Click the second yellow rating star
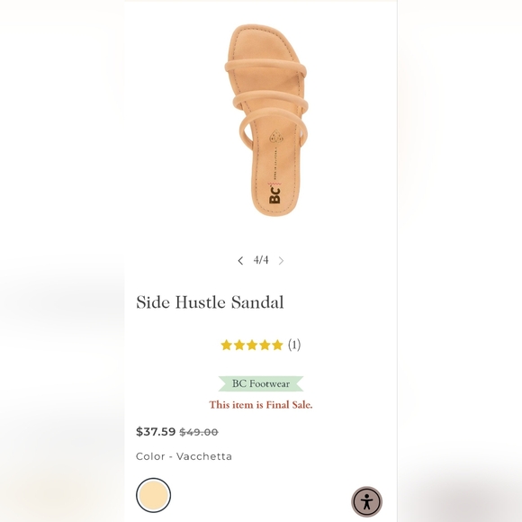522x522 pixels. point(239,346)
